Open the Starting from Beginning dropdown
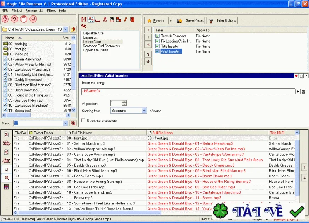This screenshot has height=223, width=309. click(x=144, y=111)
